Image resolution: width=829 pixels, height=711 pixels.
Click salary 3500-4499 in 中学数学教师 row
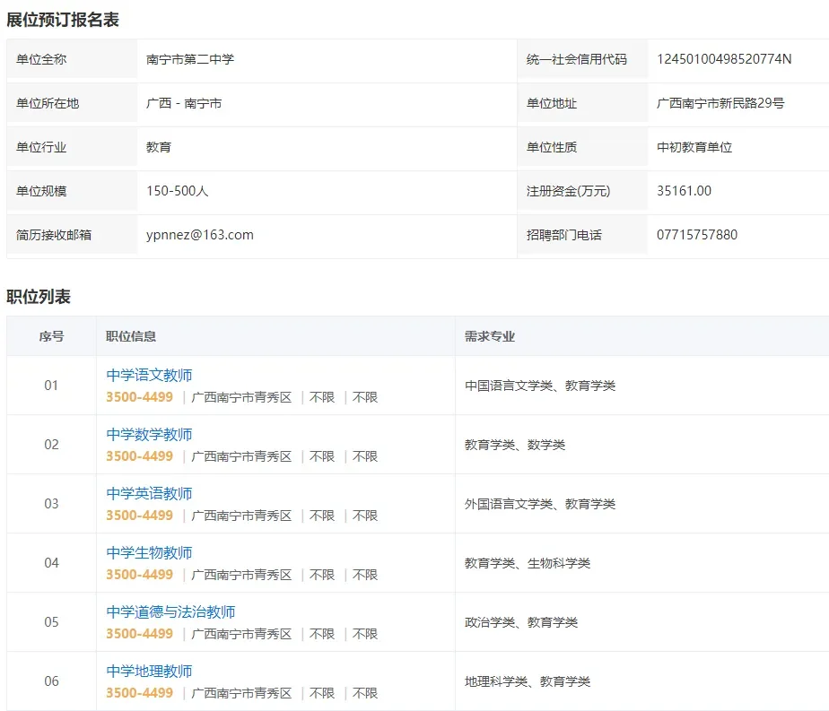140,455
